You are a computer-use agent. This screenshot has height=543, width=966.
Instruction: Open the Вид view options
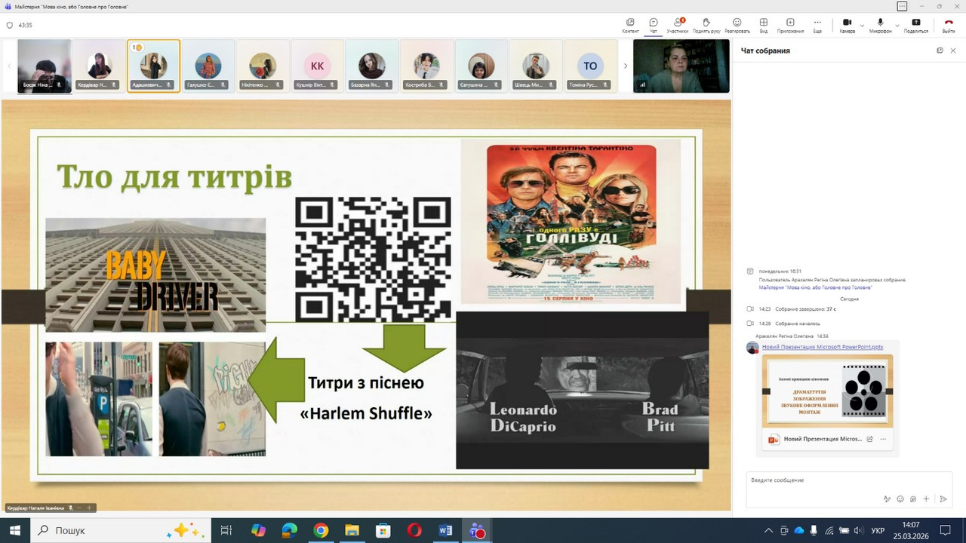coord(764,26)
